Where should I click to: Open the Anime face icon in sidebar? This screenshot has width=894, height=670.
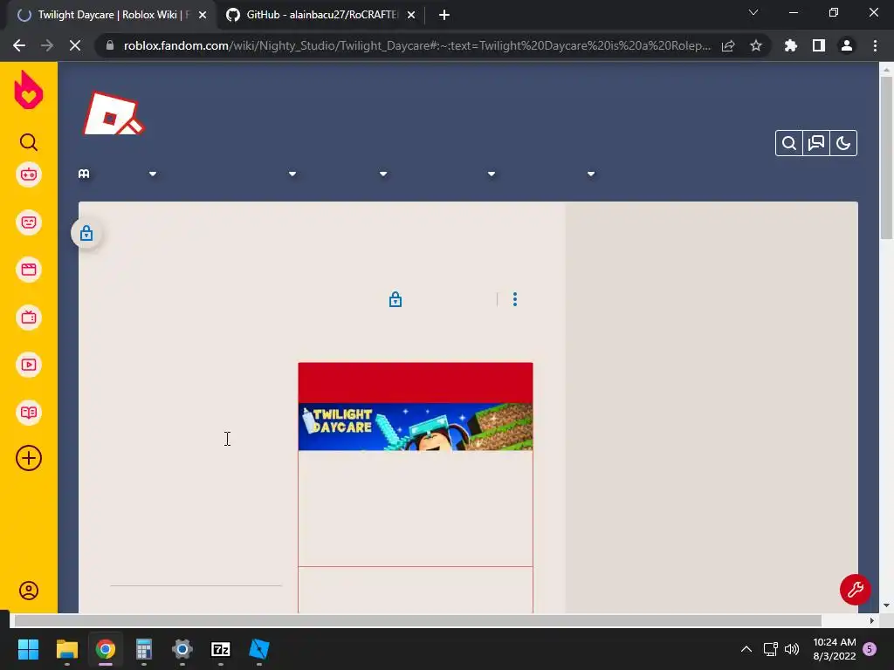tap(29, 222)
